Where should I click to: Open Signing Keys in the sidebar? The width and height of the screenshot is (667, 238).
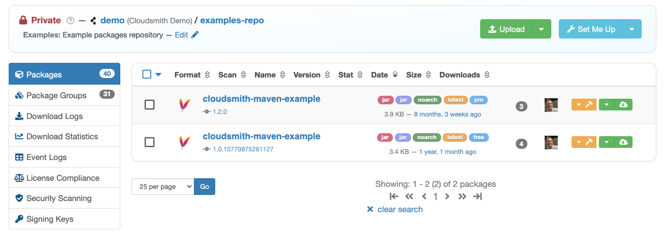[x=64, y=219]
